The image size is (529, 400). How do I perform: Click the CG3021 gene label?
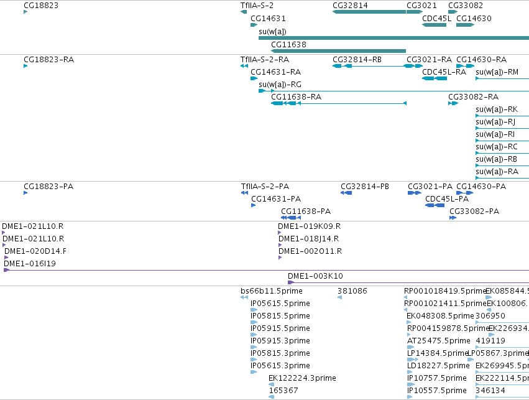(x=421, y=6)
